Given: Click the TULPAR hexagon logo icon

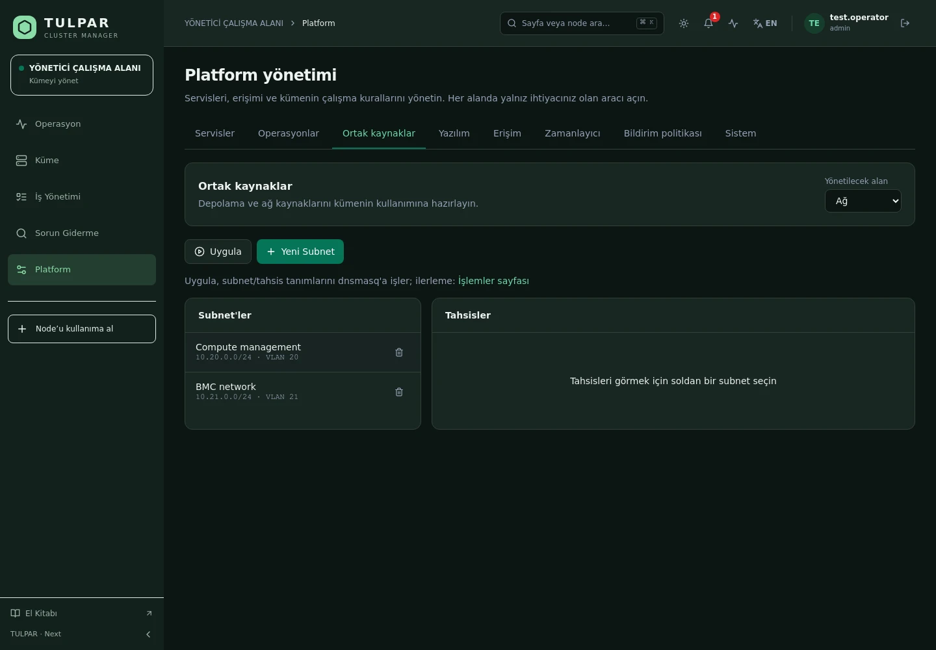Looking at the screenshot, I should 25,27.
